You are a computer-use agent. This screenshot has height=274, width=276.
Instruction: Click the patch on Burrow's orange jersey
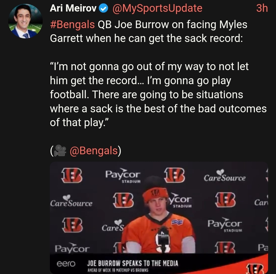(177, 222)
